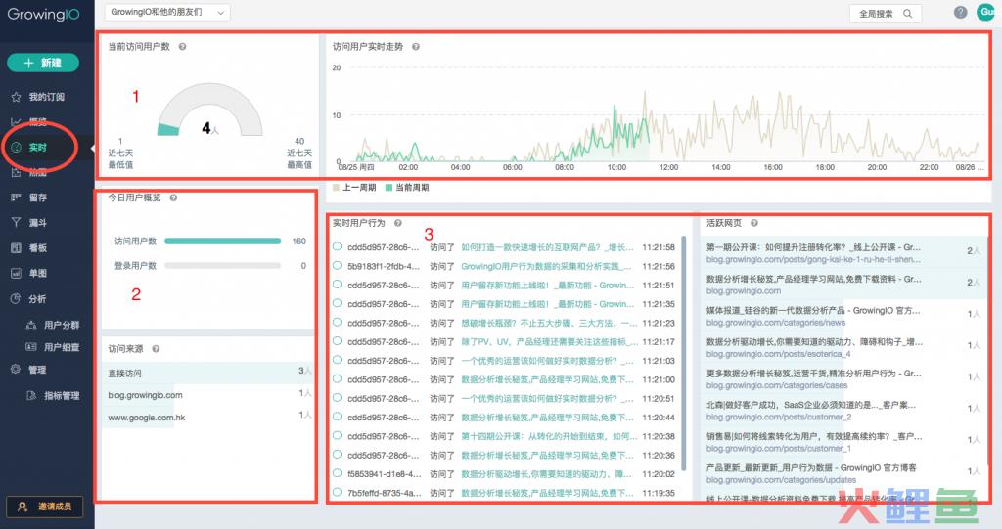
Task: Open 看板 dashboard icon in sidebar
Action: coord(16,248)
